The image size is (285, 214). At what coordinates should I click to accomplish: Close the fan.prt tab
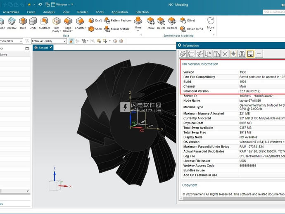click(x=51, y=48)
